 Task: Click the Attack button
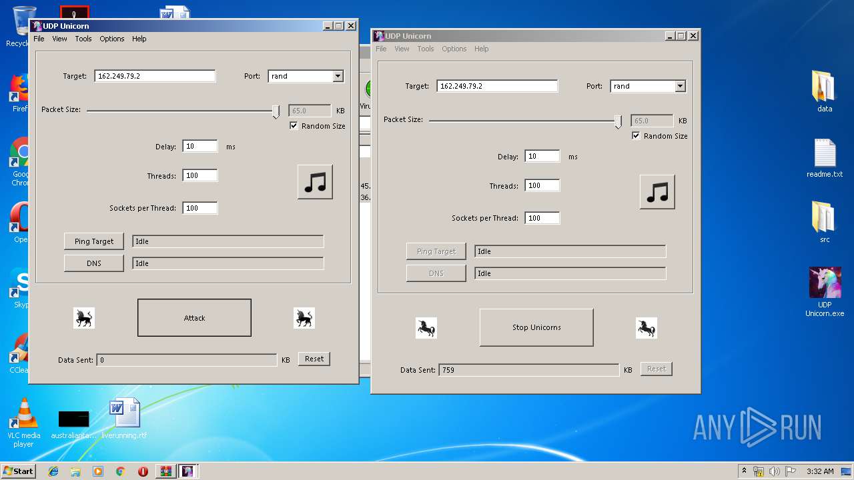point(194,318)
